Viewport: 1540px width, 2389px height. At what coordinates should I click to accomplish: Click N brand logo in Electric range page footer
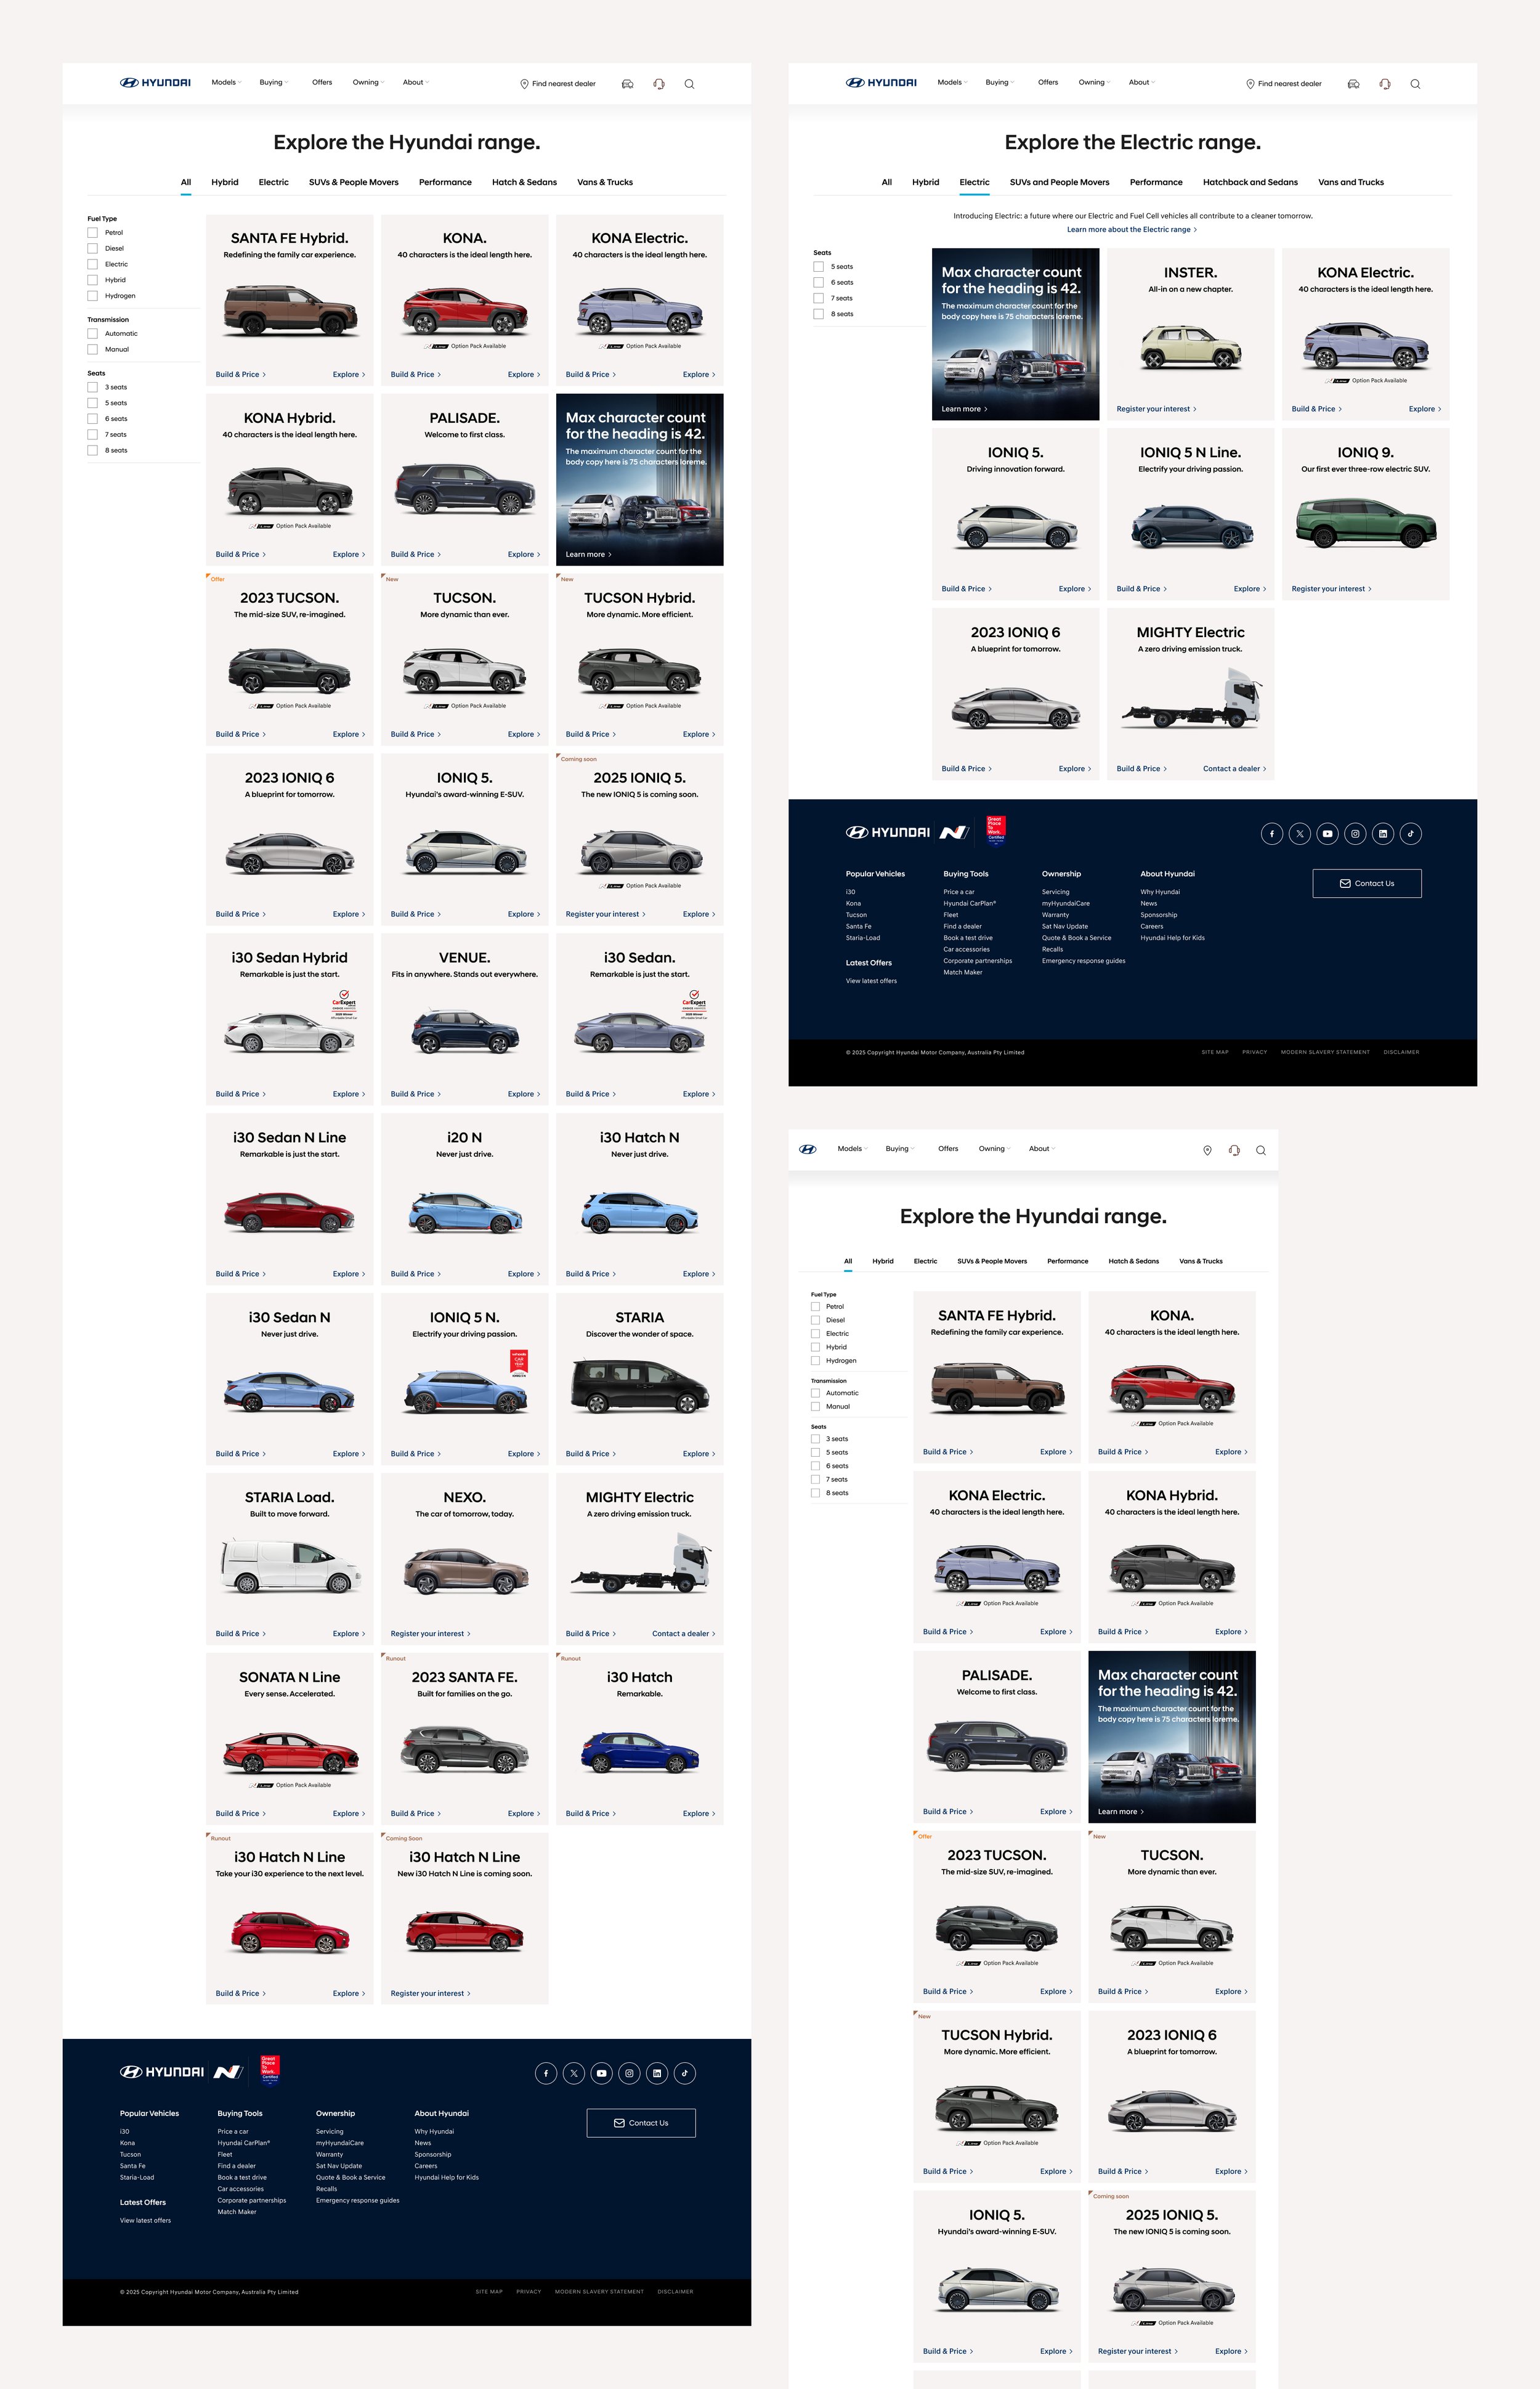click(955, 832)
